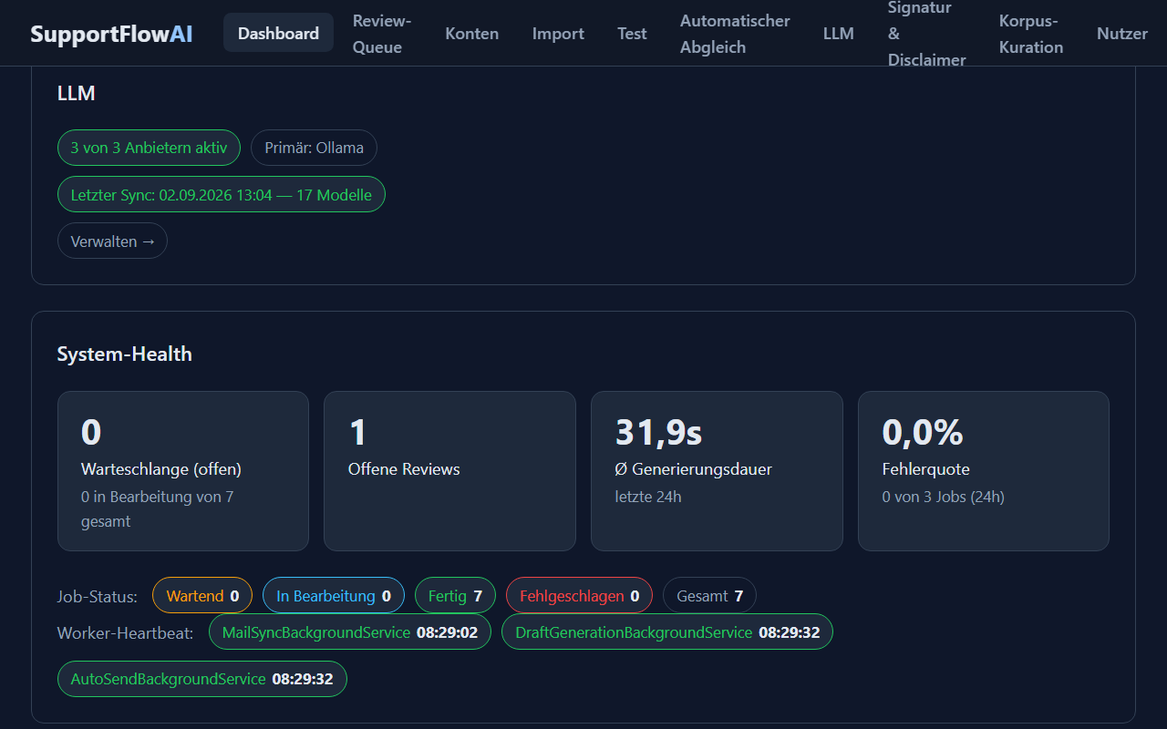
Task: Click the SupportFlowAI logo
Action: tap(111, 34)
